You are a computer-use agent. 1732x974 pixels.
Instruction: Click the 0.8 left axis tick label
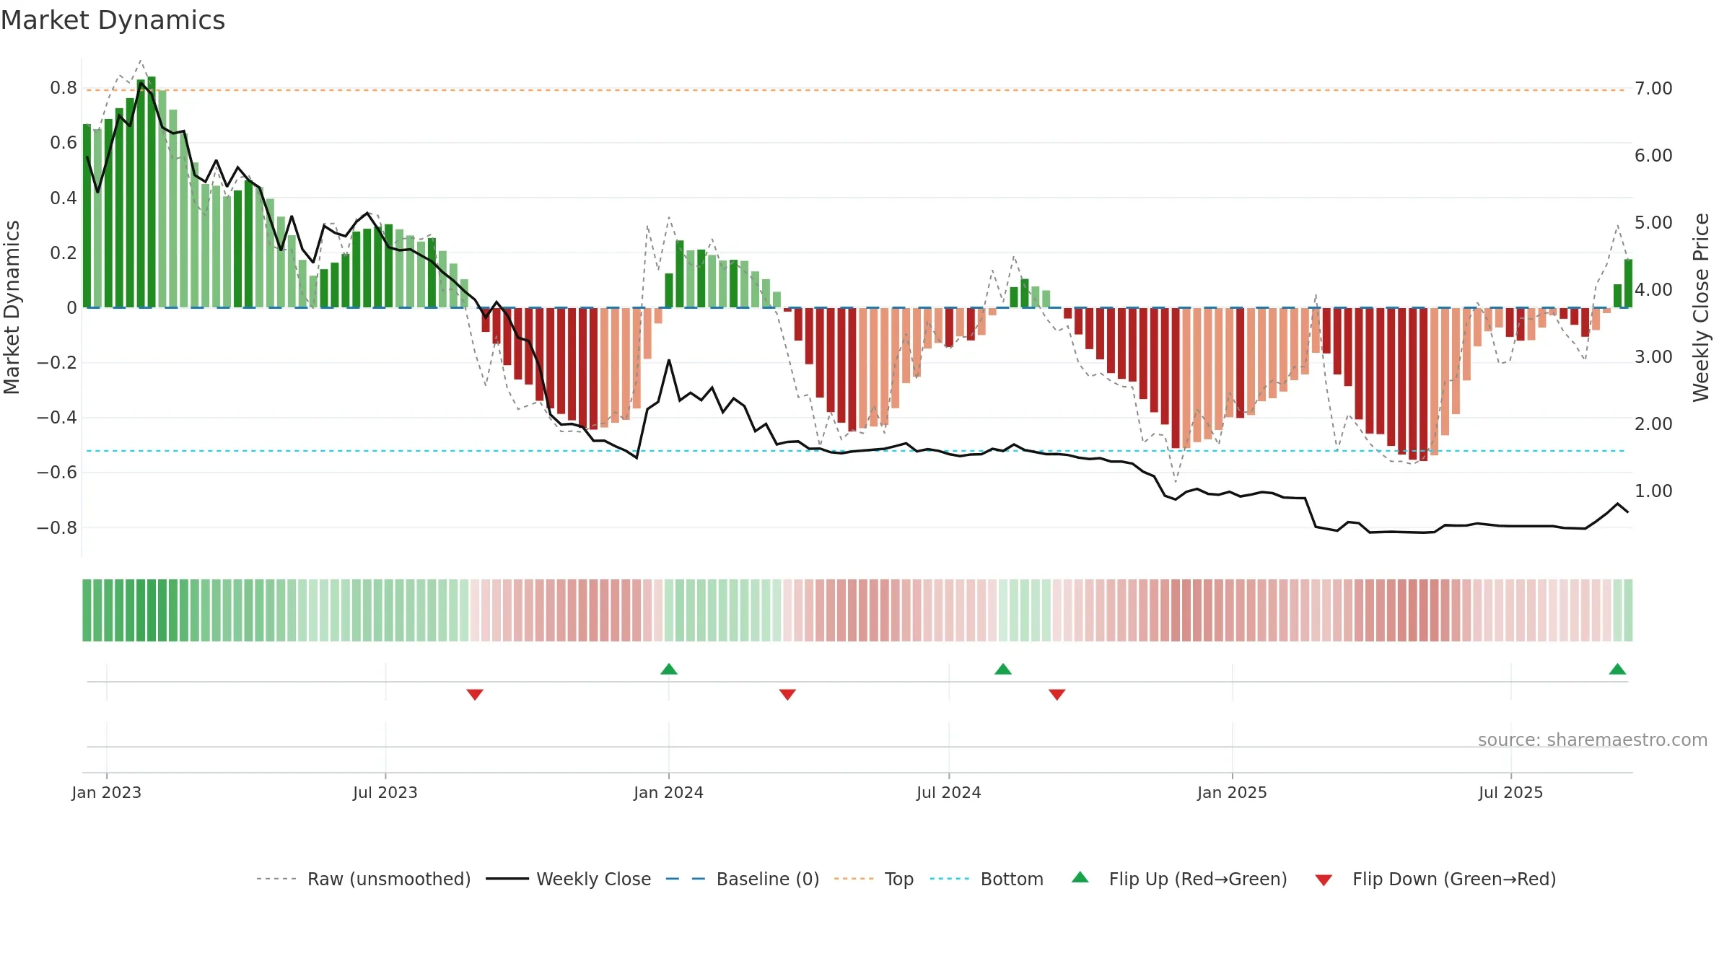tap(64, 88)
